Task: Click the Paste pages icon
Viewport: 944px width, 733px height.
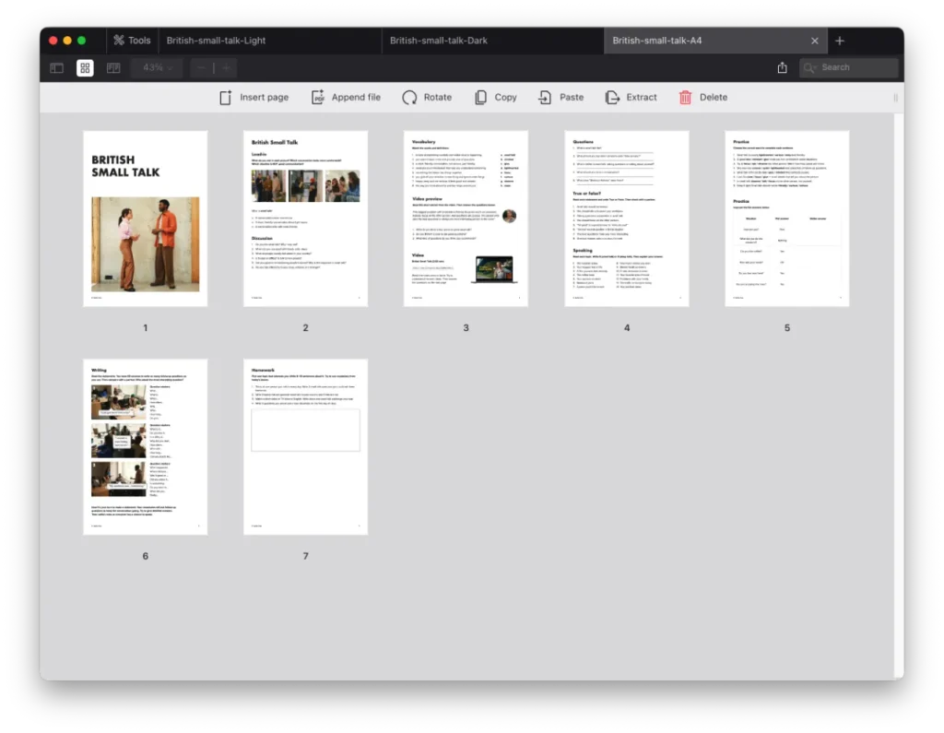Action: (x=545, y=97)
